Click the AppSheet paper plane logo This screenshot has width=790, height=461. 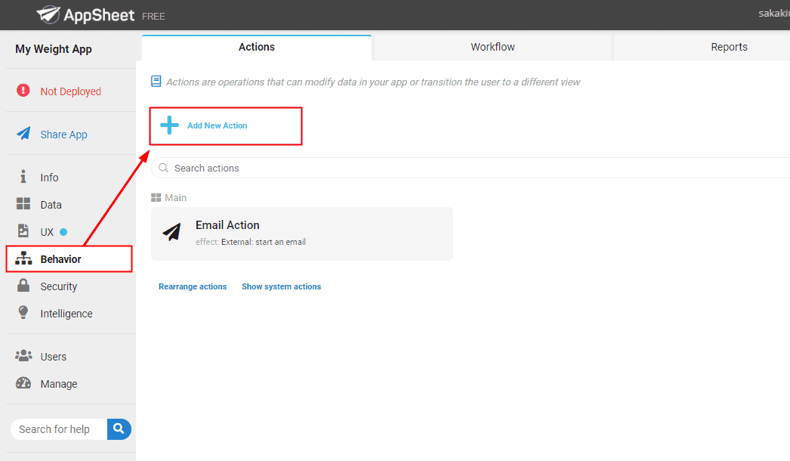click(x=48, y=14)
